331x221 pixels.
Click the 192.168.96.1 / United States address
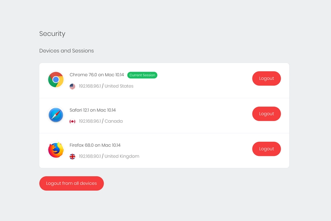[x=106, y=86]
